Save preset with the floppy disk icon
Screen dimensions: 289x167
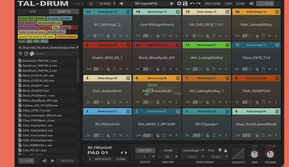(x=185, y=3)
